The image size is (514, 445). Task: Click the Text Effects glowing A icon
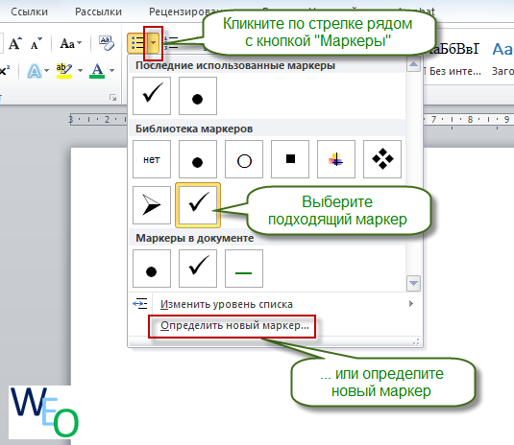pos(35,71)
